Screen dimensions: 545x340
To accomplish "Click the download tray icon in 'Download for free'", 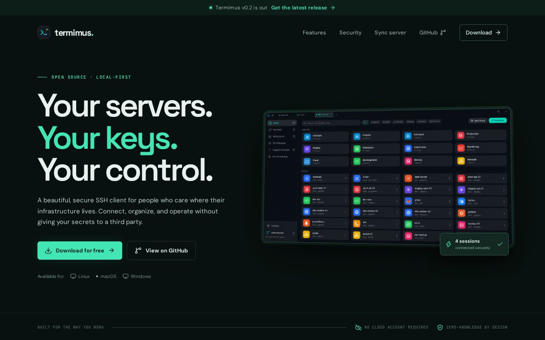I will tap(49, 250).
